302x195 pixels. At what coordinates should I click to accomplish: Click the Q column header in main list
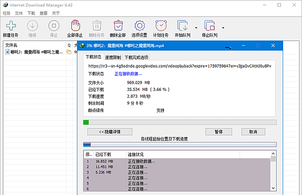[69, 45]
